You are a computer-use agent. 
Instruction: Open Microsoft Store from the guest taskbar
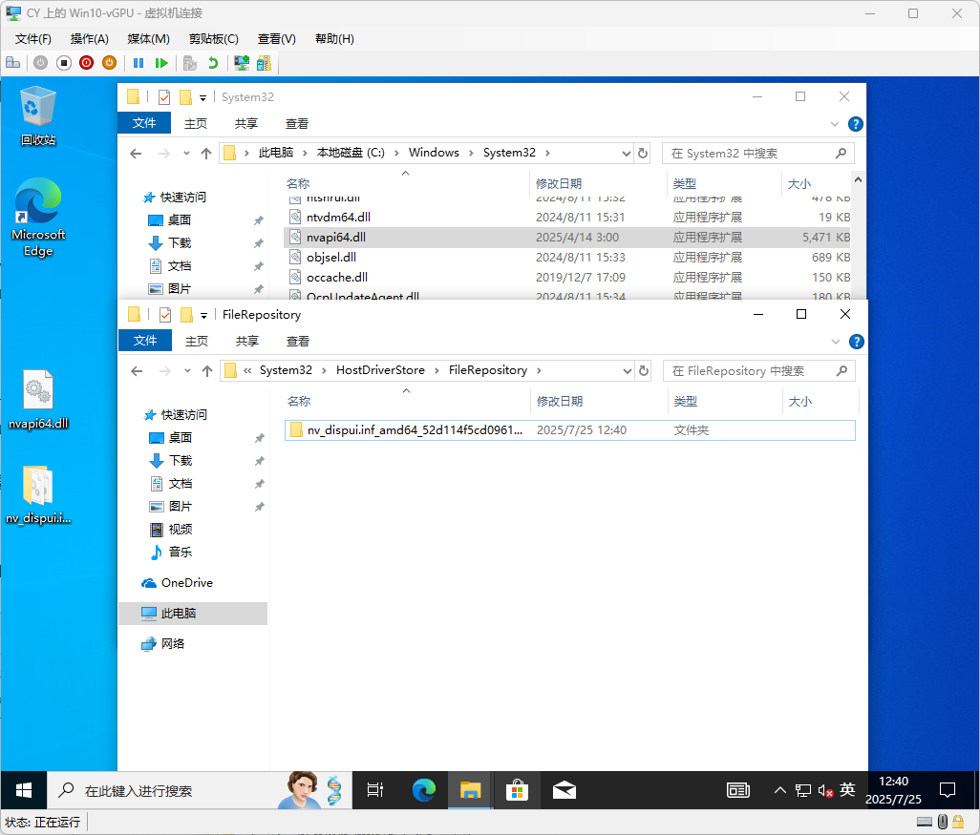516,790
